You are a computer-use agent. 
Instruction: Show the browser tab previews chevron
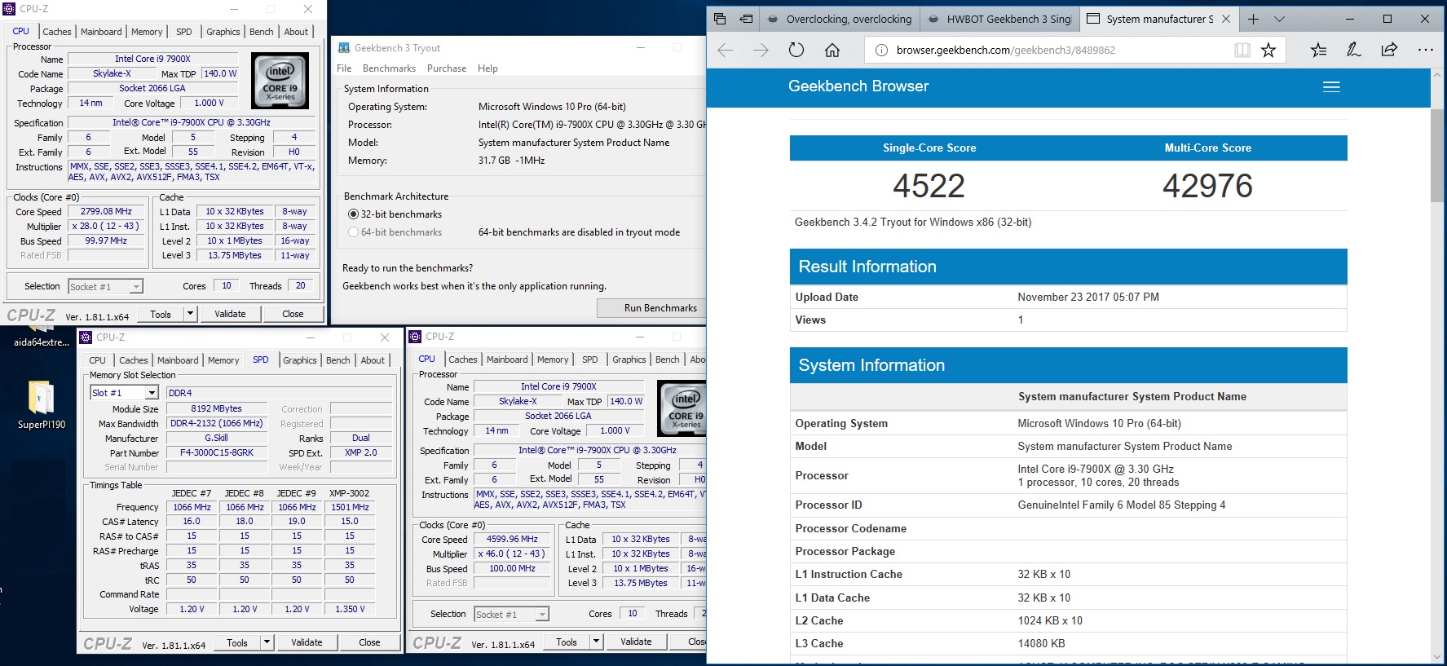(1279, 19)
